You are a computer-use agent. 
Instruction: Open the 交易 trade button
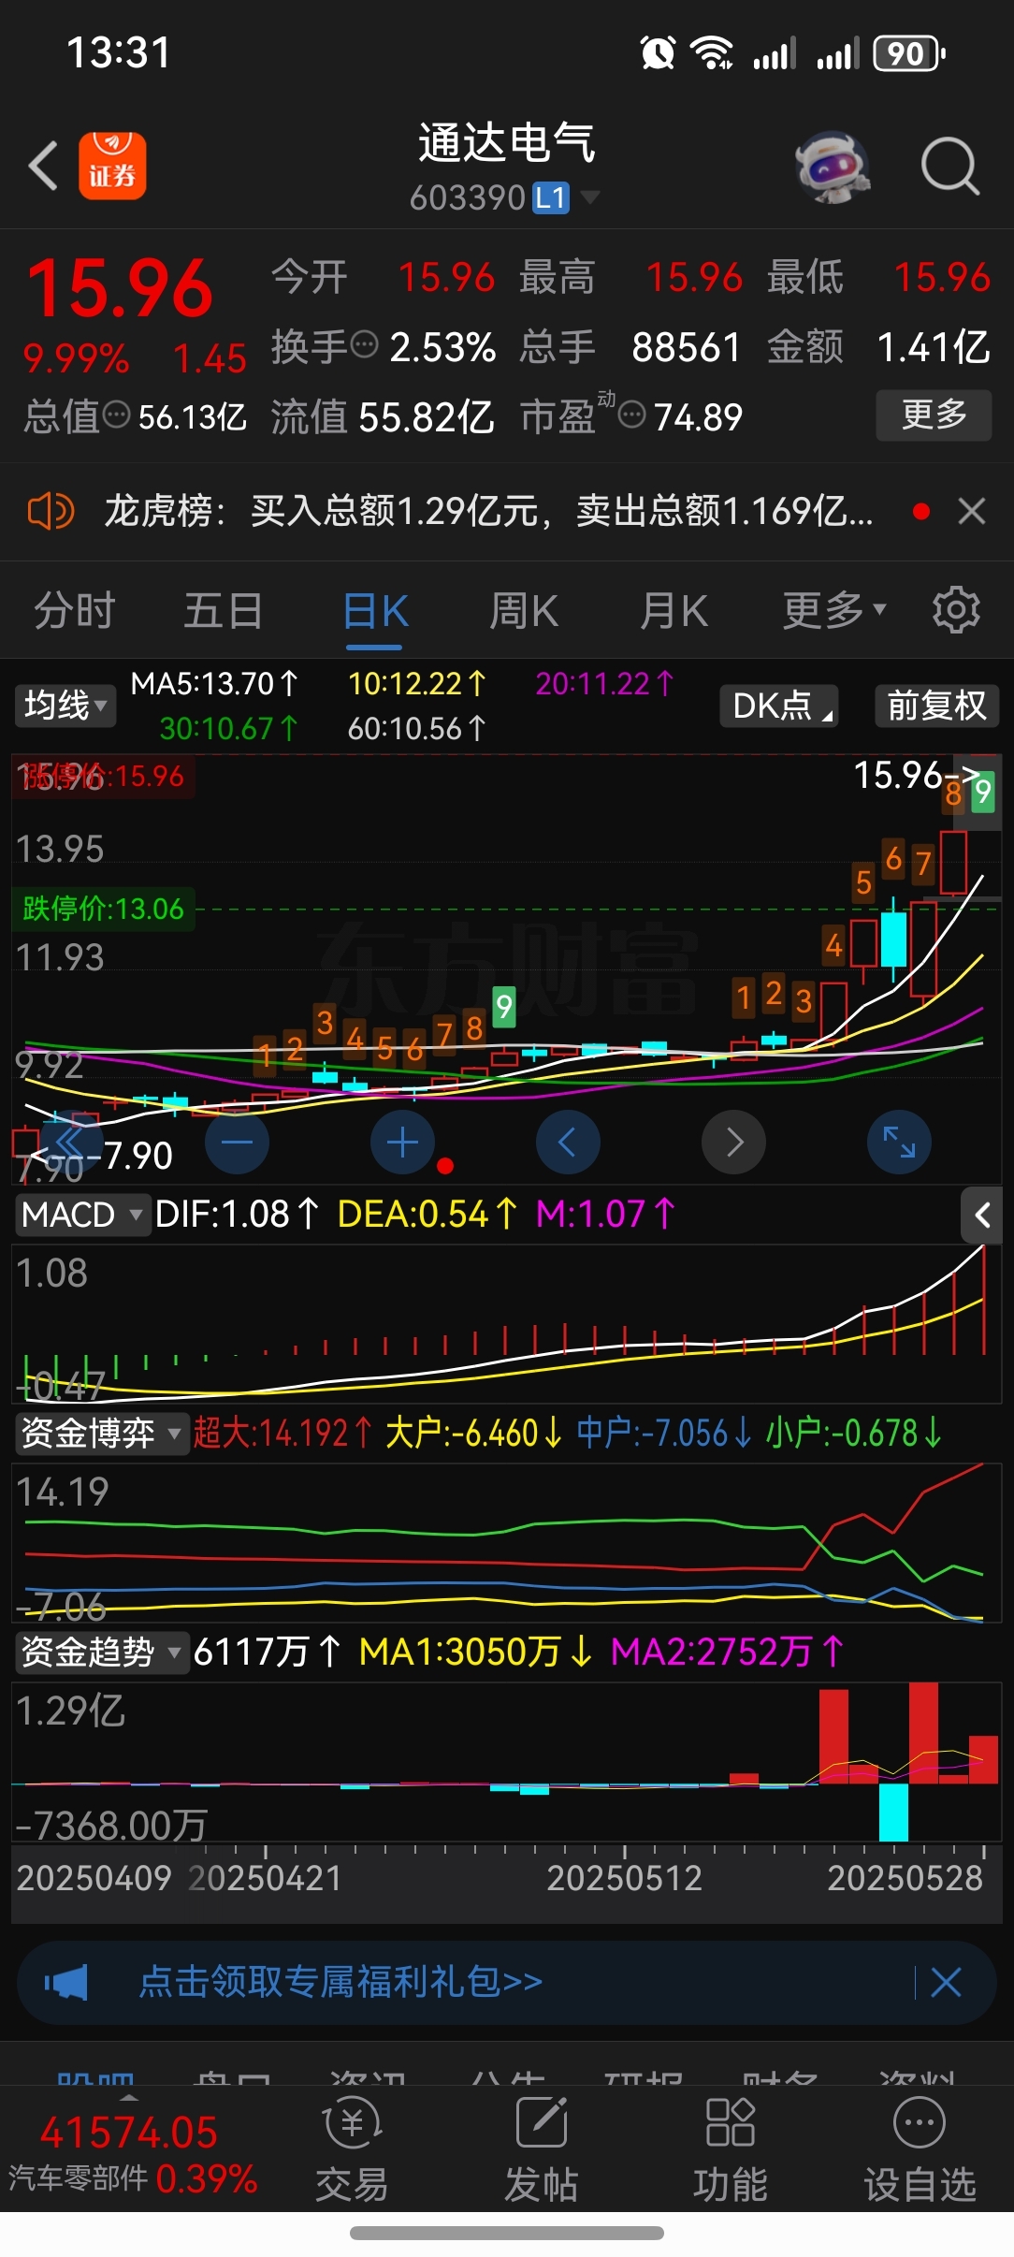tap(352, 2148)
